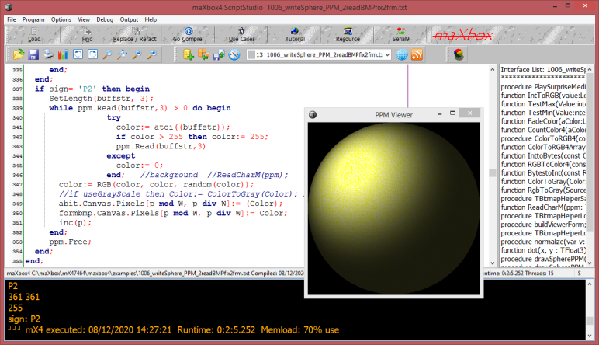Click the color sphere icon on toolbar

pos(459,54)
